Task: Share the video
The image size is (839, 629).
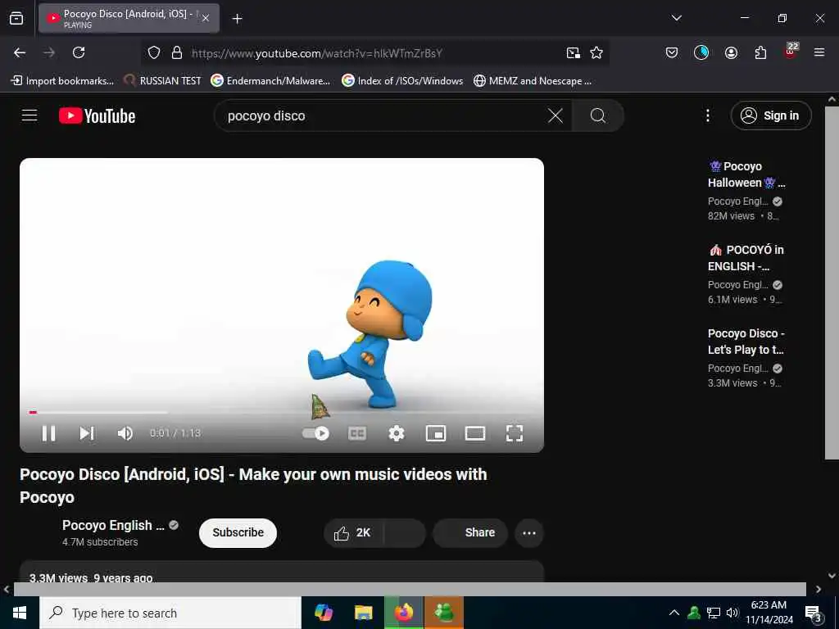Action: coord(470,532)
